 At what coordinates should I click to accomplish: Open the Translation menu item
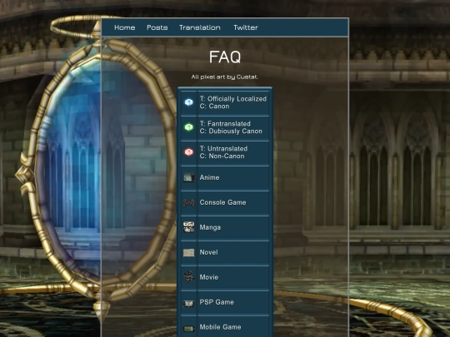pyautogui.click(x=200, y=27)
